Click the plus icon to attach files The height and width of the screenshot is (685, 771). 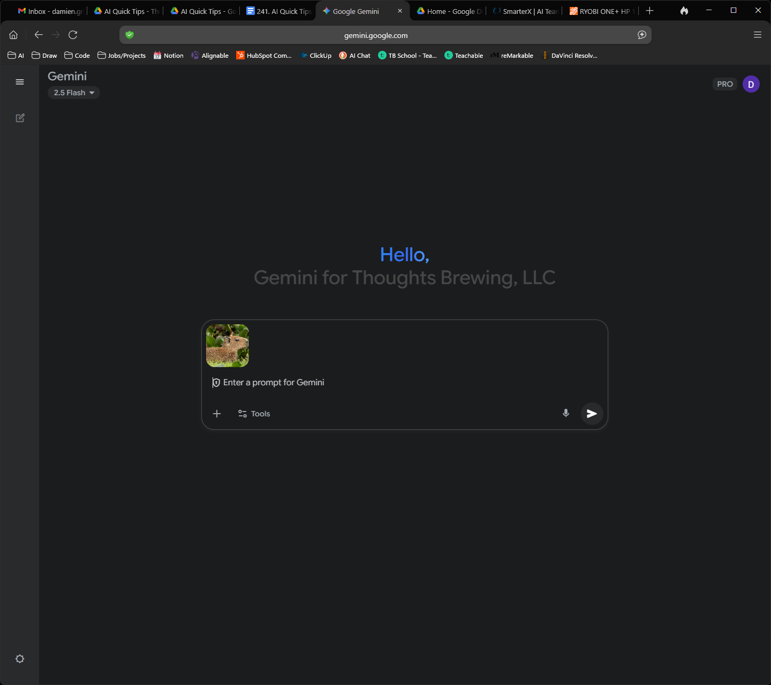(x=217, y=413)
